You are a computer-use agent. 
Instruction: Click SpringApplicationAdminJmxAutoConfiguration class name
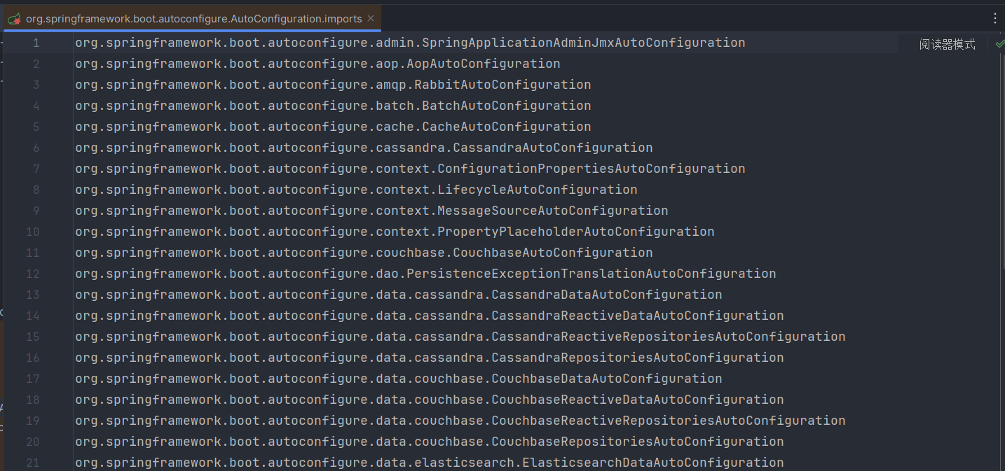pos(584,43)
